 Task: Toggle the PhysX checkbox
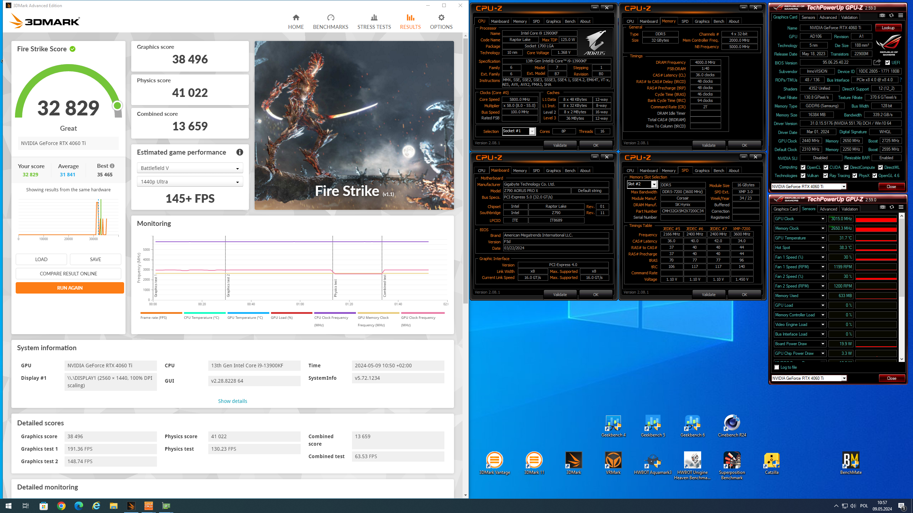pyautogui.click(x=855, y=175)
